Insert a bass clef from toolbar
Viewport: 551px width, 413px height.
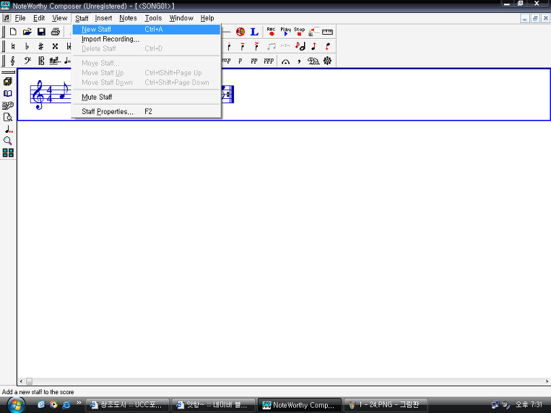(x=27, y=61)
